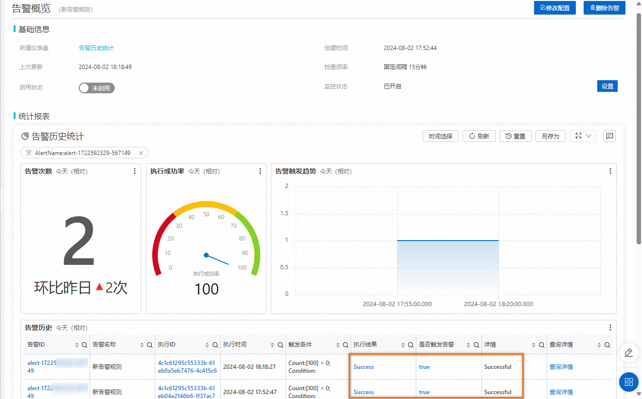Image resolution: width=642 pixels, height=399 pixels.
Task: Sort the 触发条件 column
Action: click(x=337, y=345)
